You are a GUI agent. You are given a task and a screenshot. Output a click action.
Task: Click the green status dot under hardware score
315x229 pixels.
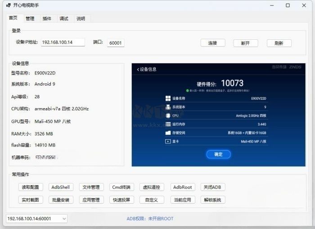(187, 91)
